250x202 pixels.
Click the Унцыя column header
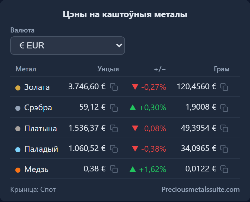108,69
